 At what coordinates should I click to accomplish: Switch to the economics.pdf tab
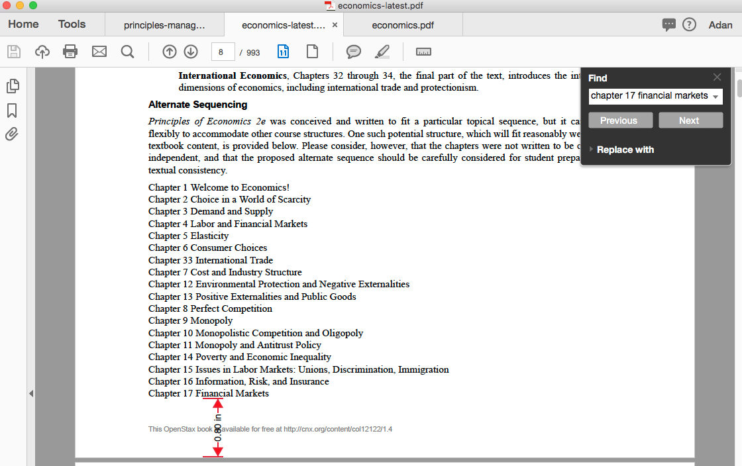click(x=403, y=24)
